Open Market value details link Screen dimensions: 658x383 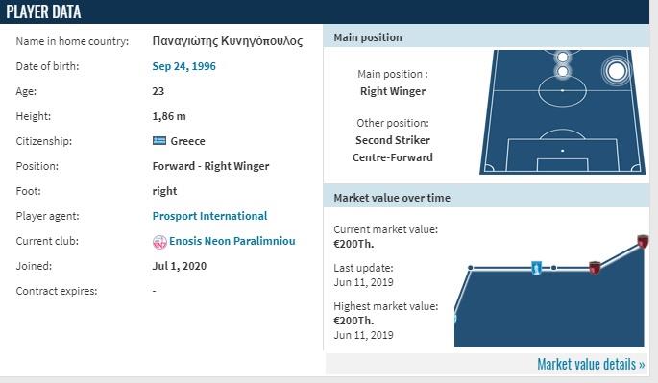click(591, 364)
